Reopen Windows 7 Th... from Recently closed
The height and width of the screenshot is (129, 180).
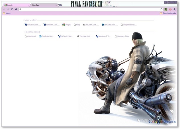104,36
